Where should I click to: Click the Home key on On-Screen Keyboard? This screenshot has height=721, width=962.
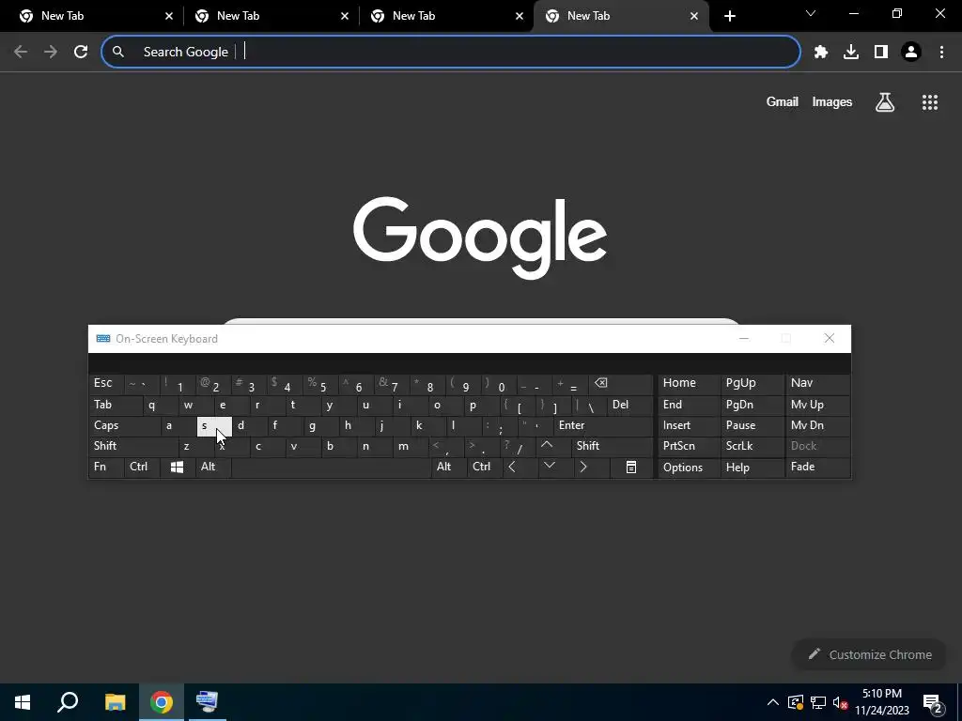[688, 383]
